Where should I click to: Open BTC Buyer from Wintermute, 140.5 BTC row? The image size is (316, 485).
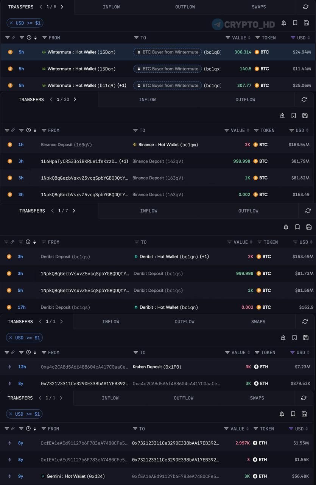[167, 69]
